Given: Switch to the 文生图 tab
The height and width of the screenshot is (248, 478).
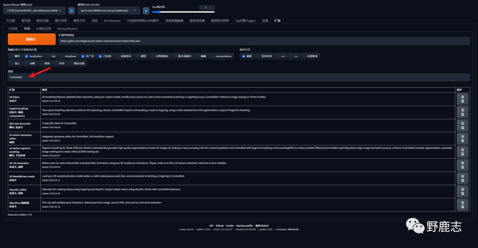Looking at the screenshot, I should point(11,21).
